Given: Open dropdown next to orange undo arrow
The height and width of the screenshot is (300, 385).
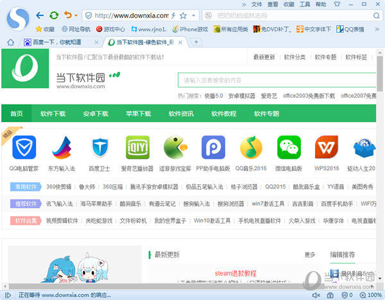Looking at the screenshot, I should [x=76, y=15].
